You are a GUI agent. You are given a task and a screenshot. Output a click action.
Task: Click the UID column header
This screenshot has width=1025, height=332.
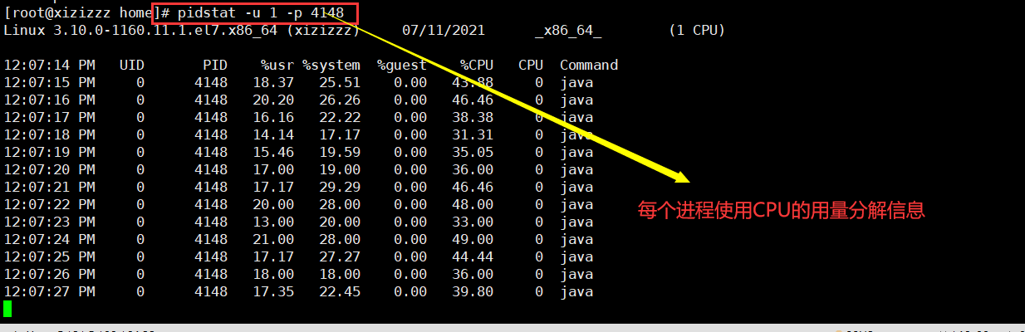click(x=132, y=65)
